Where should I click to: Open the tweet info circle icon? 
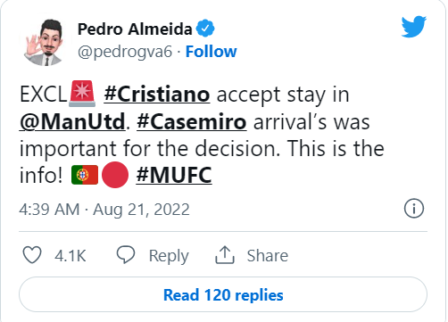(414, 209)
